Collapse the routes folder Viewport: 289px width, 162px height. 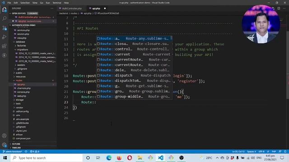pyautogui.click(x=19, y=81)
